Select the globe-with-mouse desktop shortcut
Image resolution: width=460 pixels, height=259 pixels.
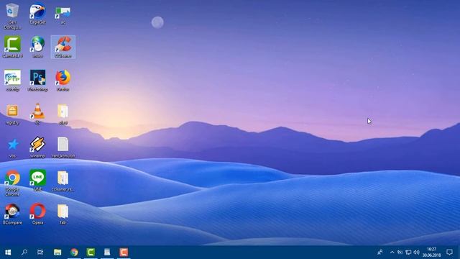pos(37,47)
